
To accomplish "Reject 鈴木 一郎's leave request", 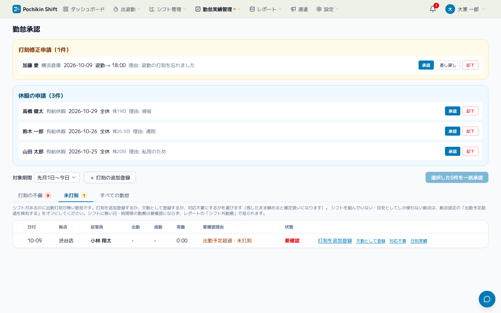I will coord(470,131).
